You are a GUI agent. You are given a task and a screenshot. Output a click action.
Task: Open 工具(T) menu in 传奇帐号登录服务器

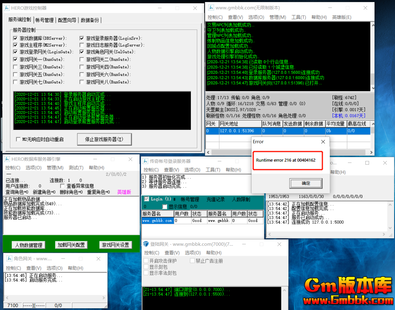click(213, 170)
